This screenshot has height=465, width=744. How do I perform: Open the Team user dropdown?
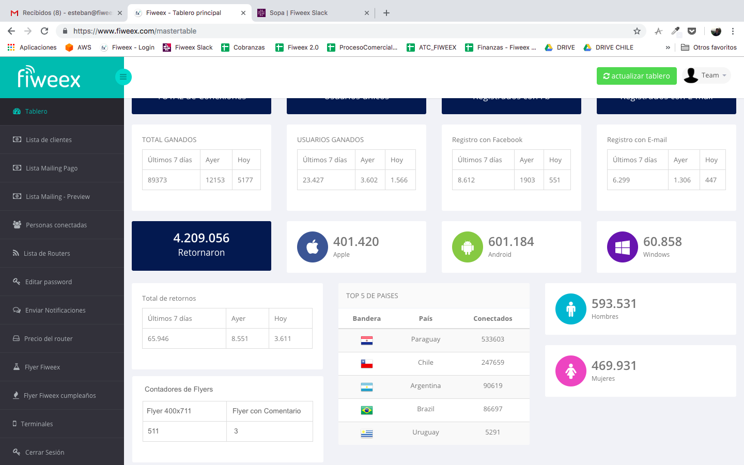(x=706, y=75)
